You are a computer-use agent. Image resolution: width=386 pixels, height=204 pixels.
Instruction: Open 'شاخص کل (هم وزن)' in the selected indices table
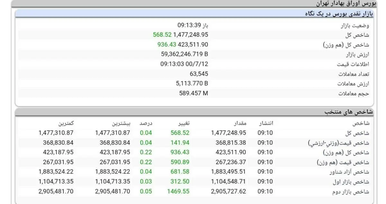(x=346, y=153)
